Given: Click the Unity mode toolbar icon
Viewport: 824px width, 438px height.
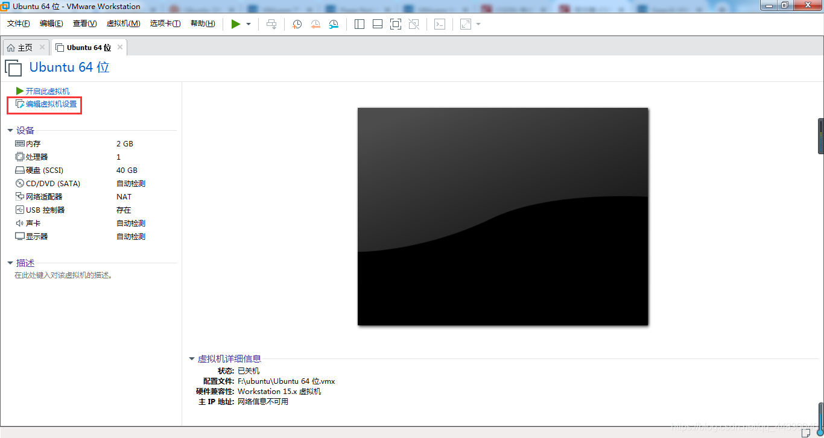Looking at the screenshot, I should [414, 24].
